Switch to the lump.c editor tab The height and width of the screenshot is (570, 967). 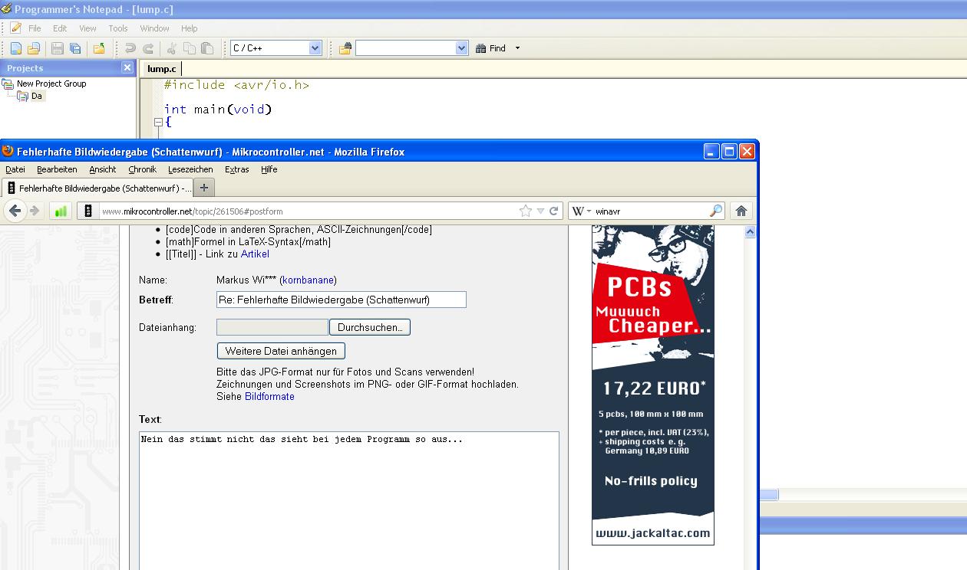pos(161,69)
